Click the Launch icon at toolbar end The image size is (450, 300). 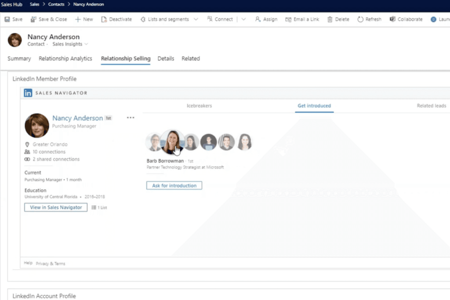433,19
